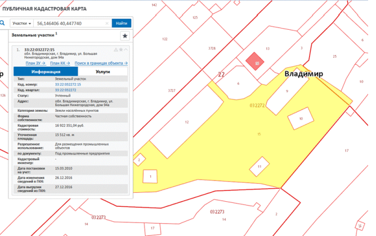376x236 pixels.
Task: Click building 11 on the map
Action: 259,166
